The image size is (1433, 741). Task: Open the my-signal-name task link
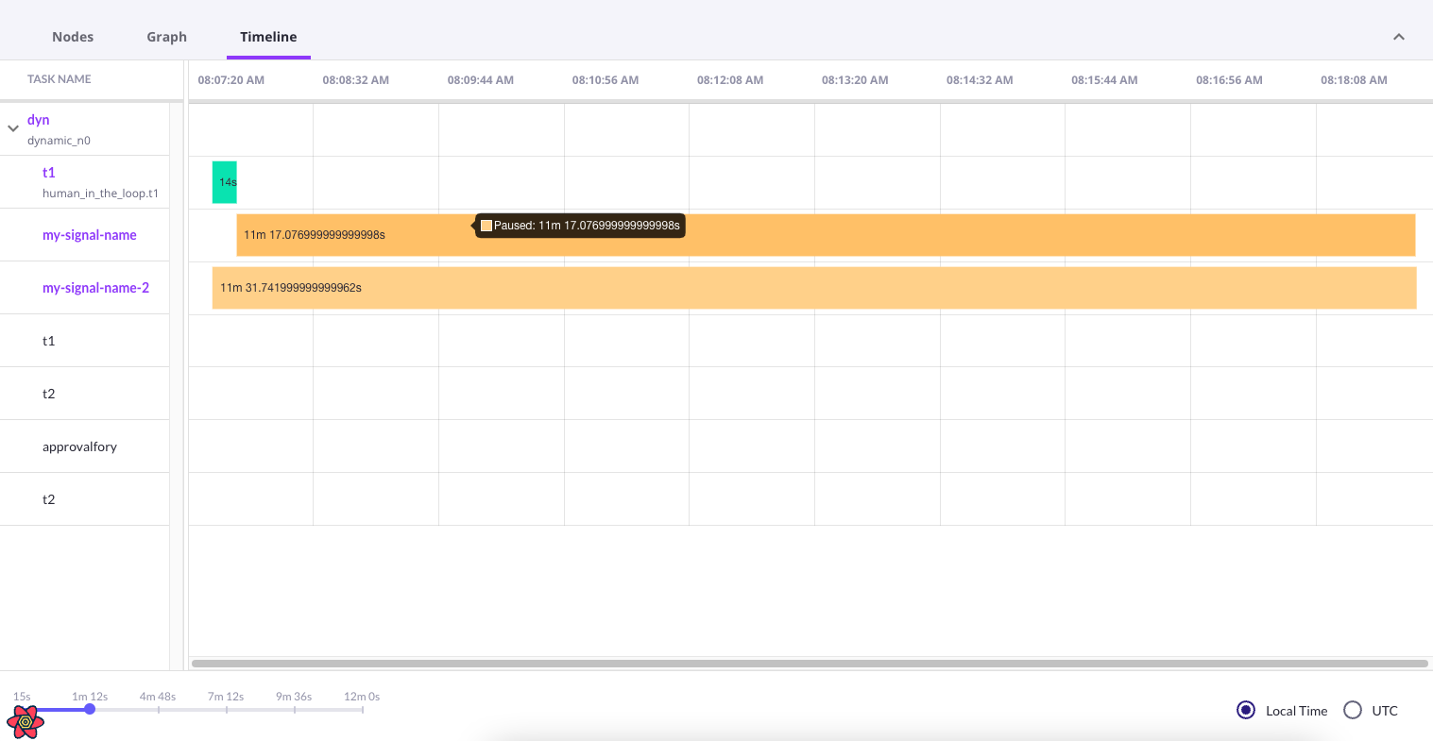(x=90, y=235)
